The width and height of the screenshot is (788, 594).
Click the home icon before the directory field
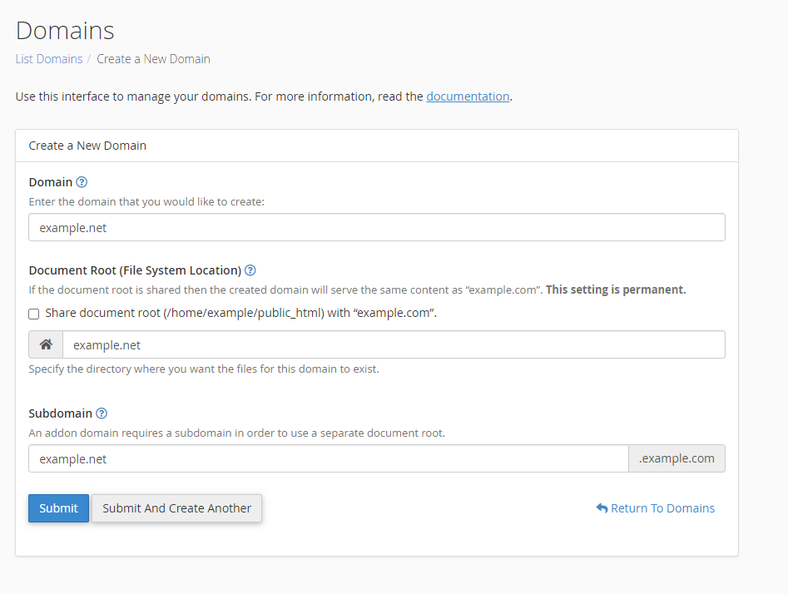click(46, 344)
